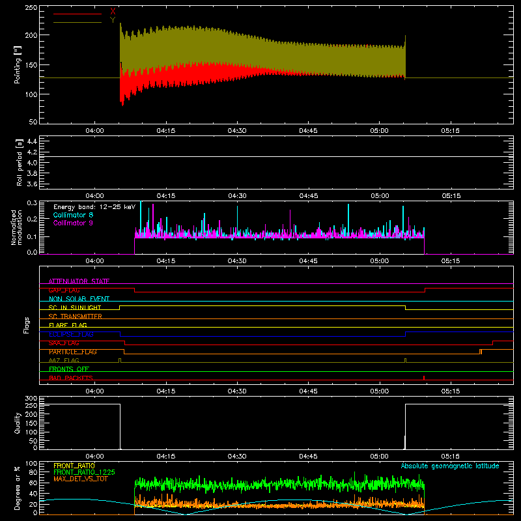Select the SAA_FLAG label
This screenshot has height=521, width=521.
point(64,343)
